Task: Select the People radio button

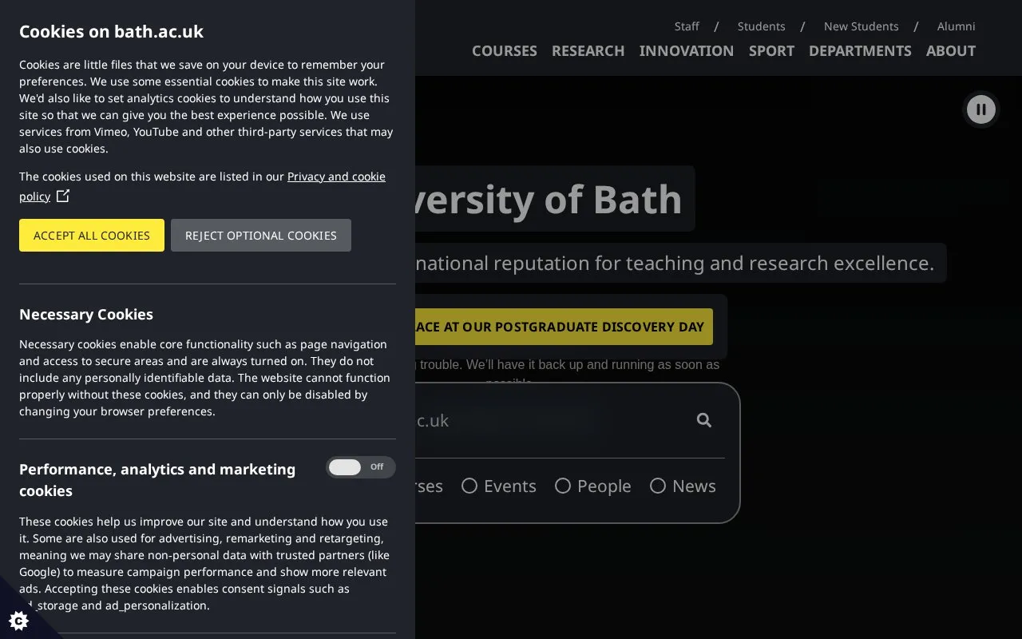Action: click(563, 486)
